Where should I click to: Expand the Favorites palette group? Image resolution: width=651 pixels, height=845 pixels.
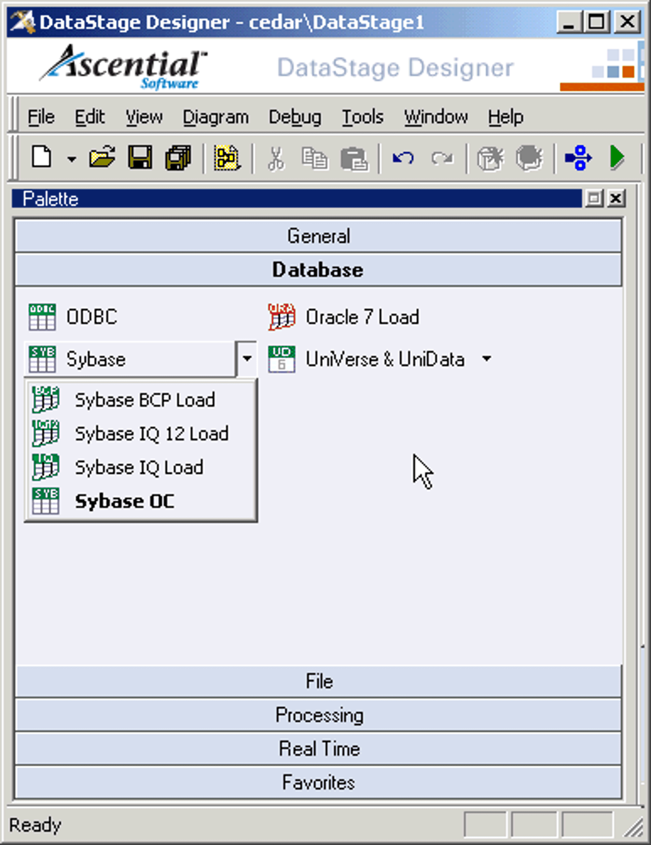coord(319,782)
